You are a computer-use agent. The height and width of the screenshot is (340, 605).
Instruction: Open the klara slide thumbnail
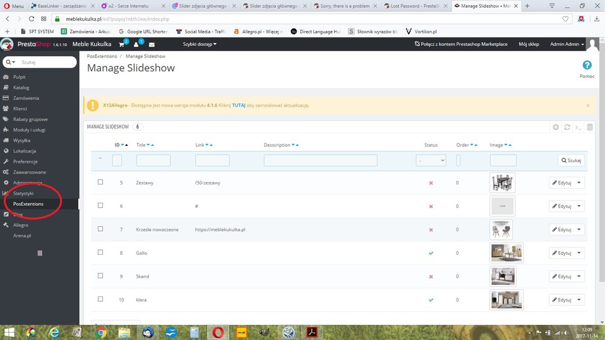(x=506, y=299)
